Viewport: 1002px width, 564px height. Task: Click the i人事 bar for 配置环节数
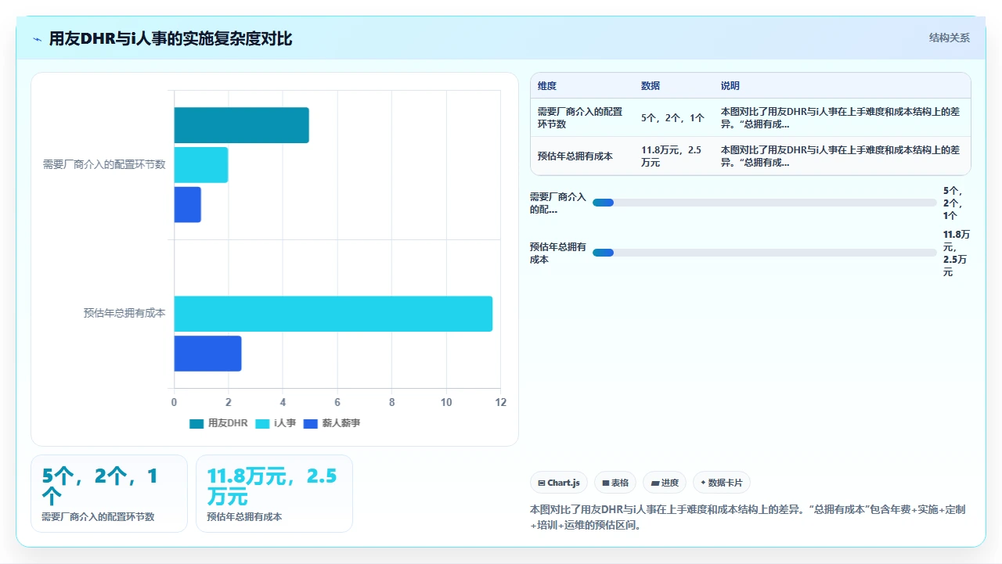click(x=200, y=165)
